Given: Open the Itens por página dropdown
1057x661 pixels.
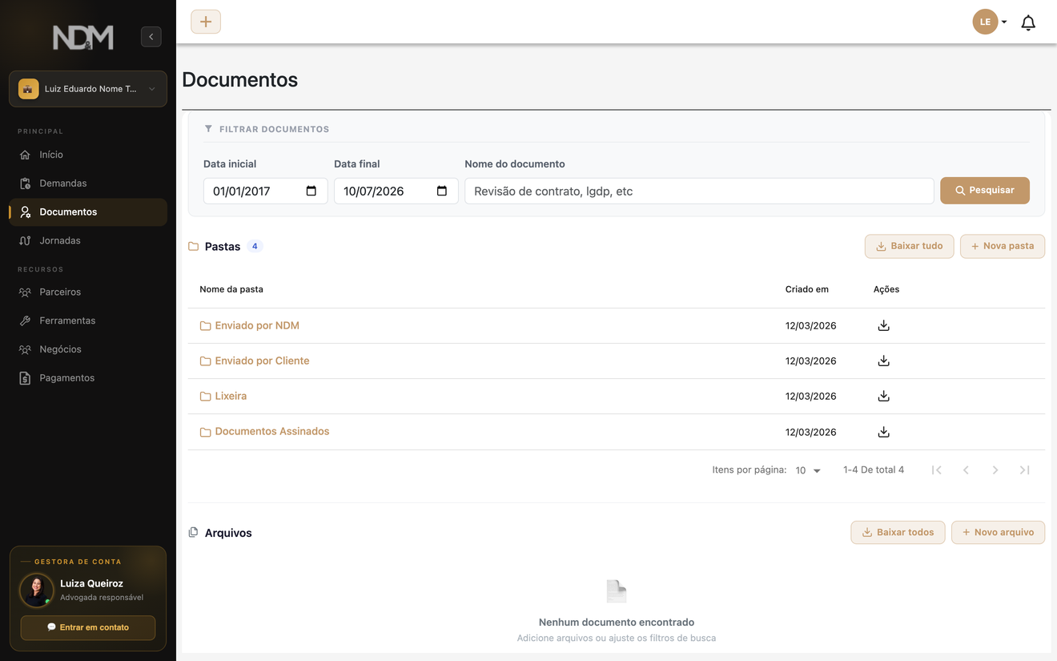Looking at the screenshot, I should pyautogui.click(x=808, y=470).
